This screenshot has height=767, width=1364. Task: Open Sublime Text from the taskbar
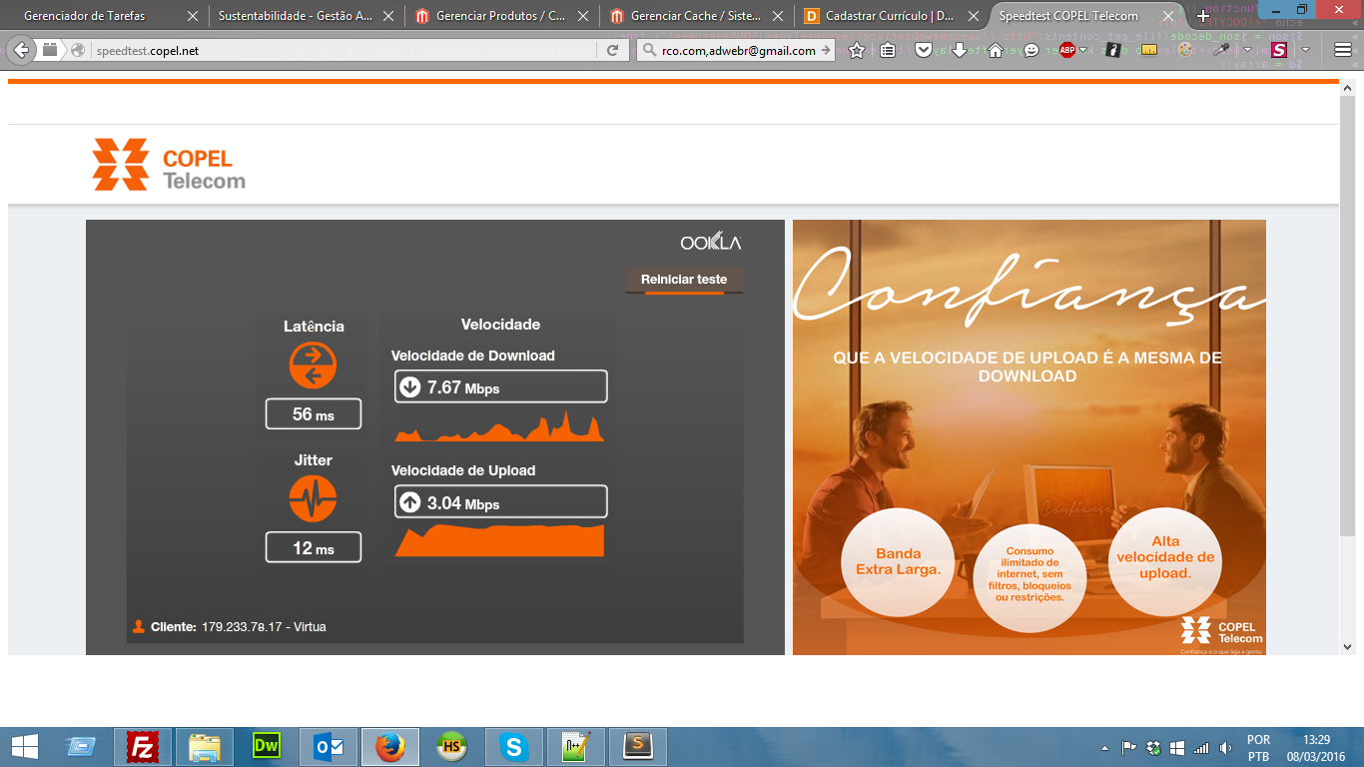click(x=637, y=746)
